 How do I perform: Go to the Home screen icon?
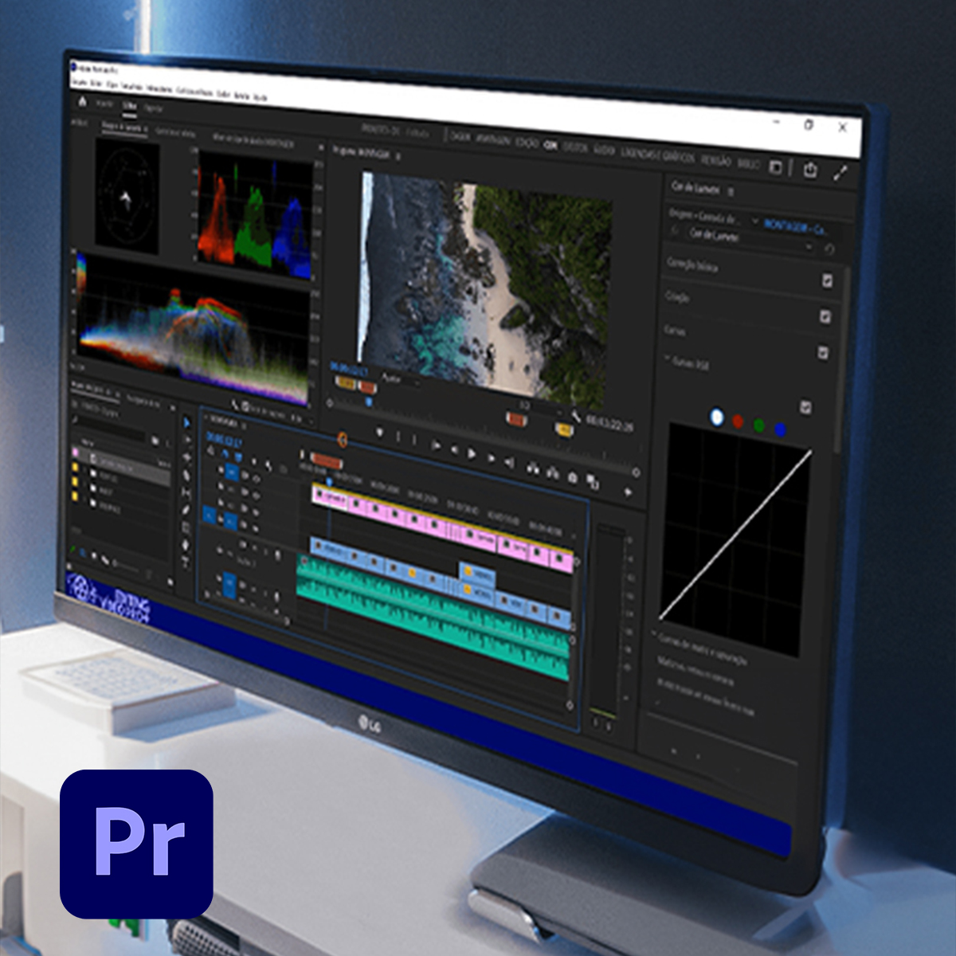pyautogui.click(x=82, y=101)
